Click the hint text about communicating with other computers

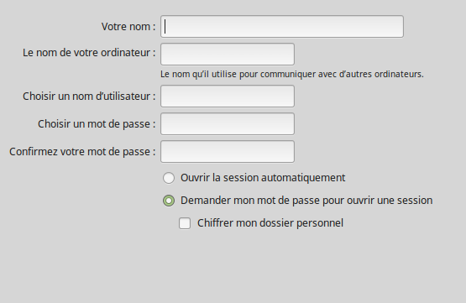pyautogui.click(x=292, y=74)
